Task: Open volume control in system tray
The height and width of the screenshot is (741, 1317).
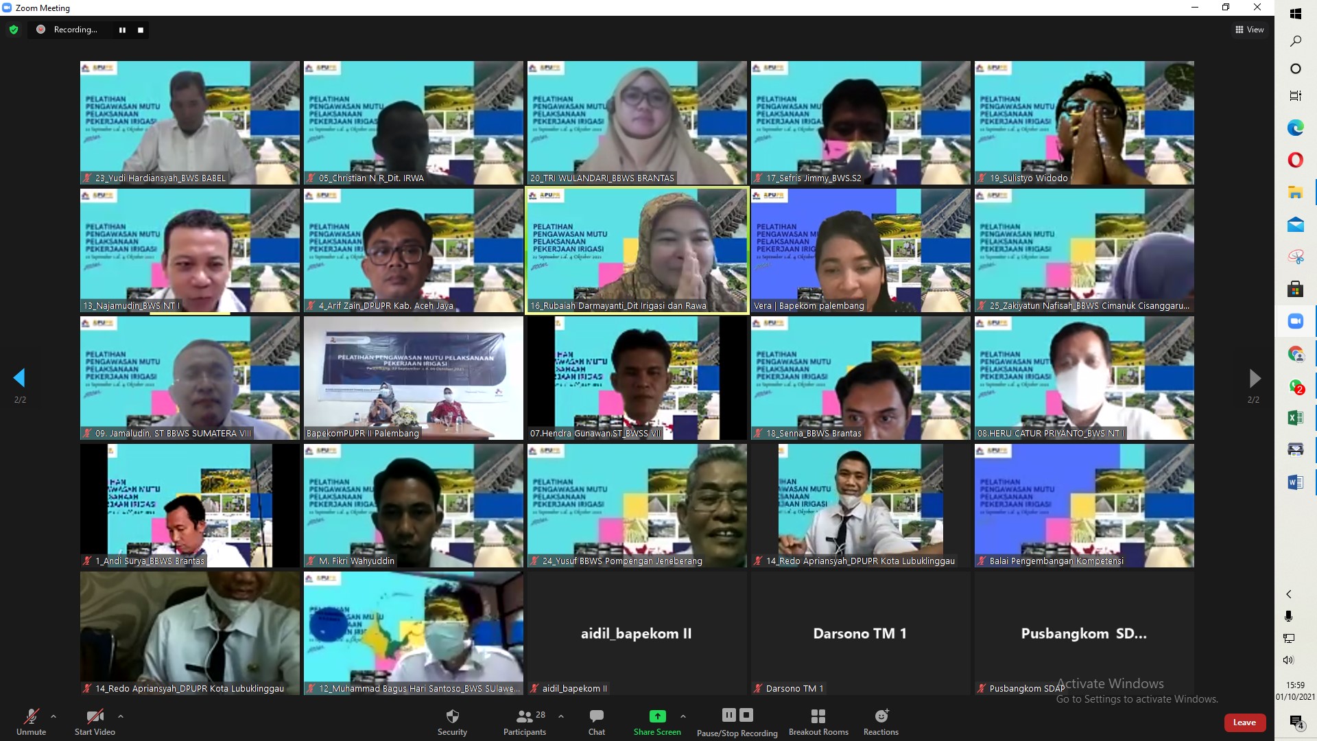Action: click(1289, 660)
